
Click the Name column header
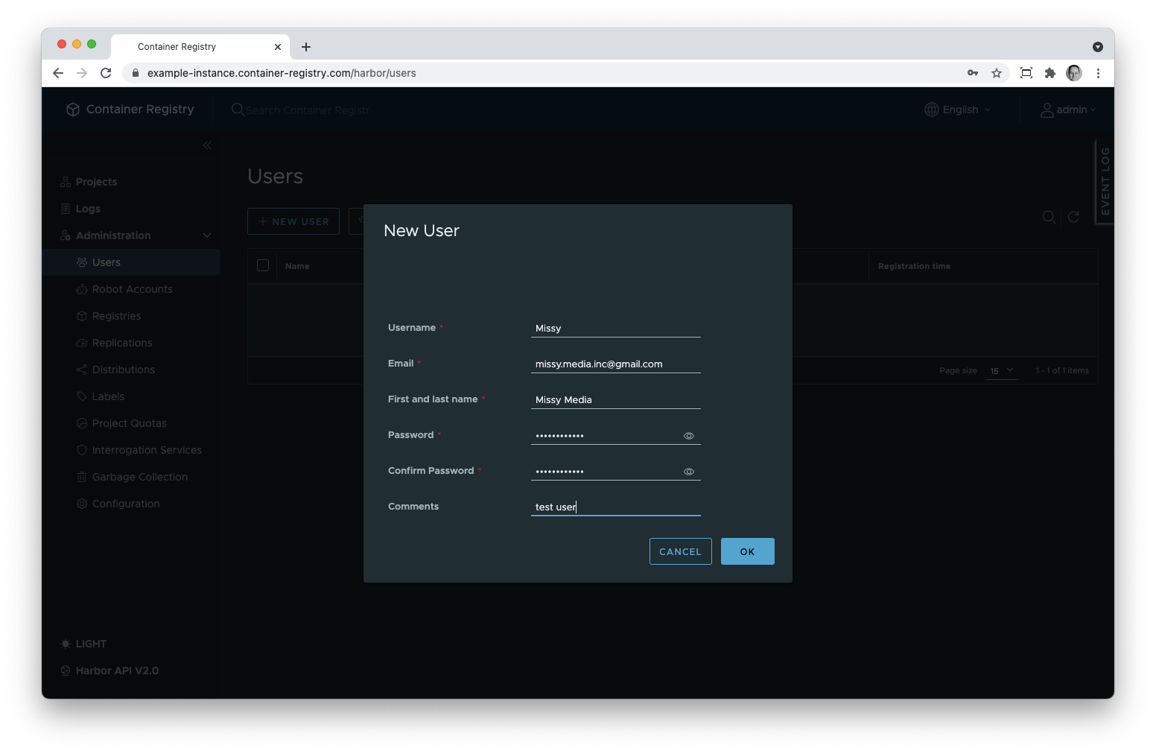point(297,266)
